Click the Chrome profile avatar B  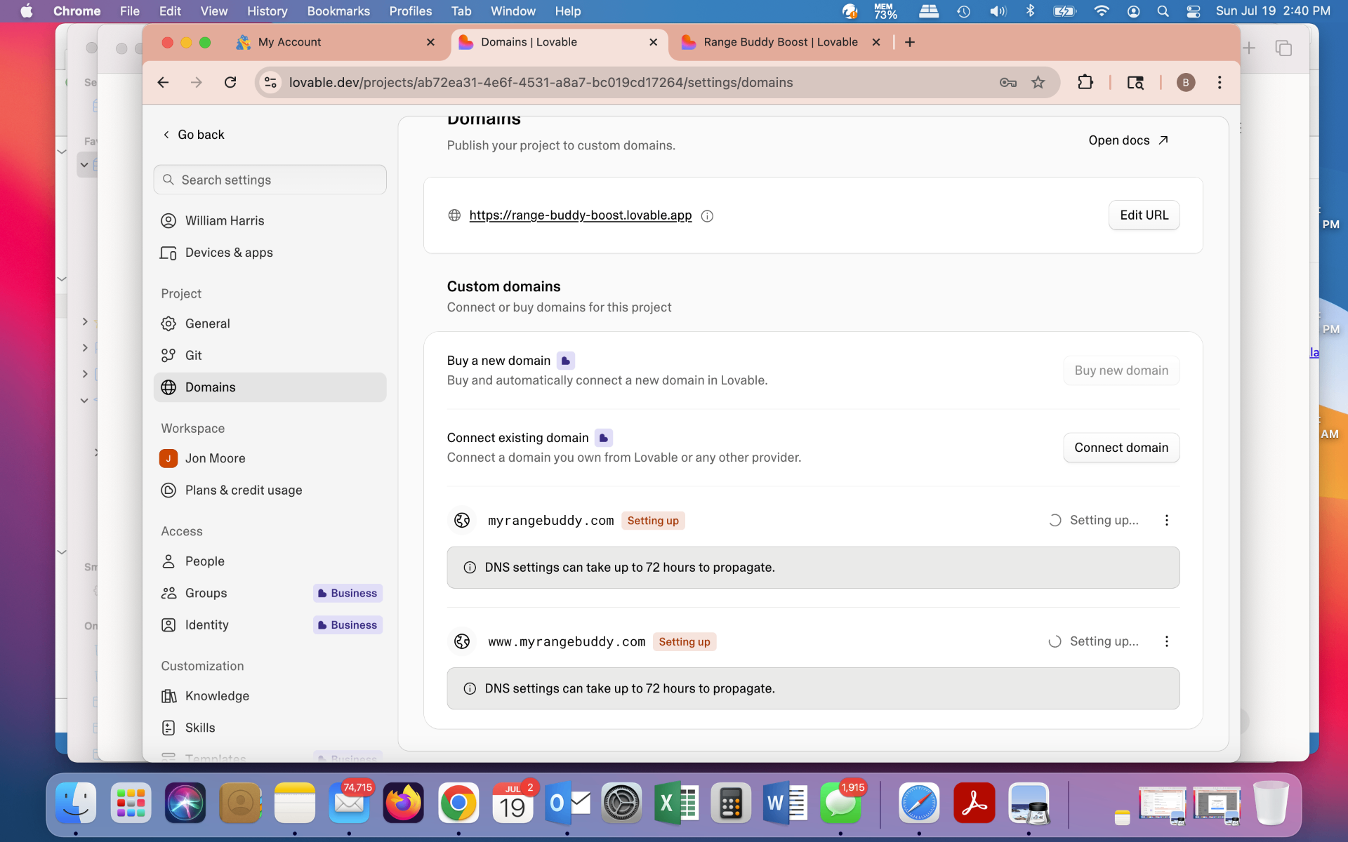pos(1186,82)
